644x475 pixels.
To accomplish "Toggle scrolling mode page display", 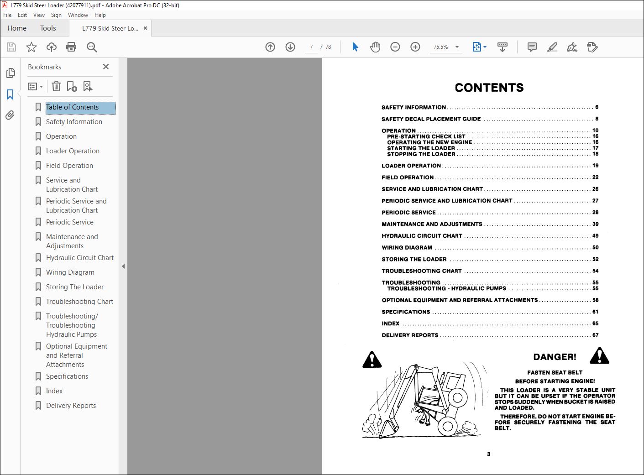I will [x=503, y=47].
